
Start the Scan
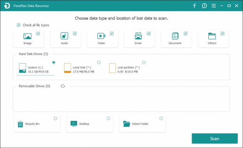[x=215, y=139]
